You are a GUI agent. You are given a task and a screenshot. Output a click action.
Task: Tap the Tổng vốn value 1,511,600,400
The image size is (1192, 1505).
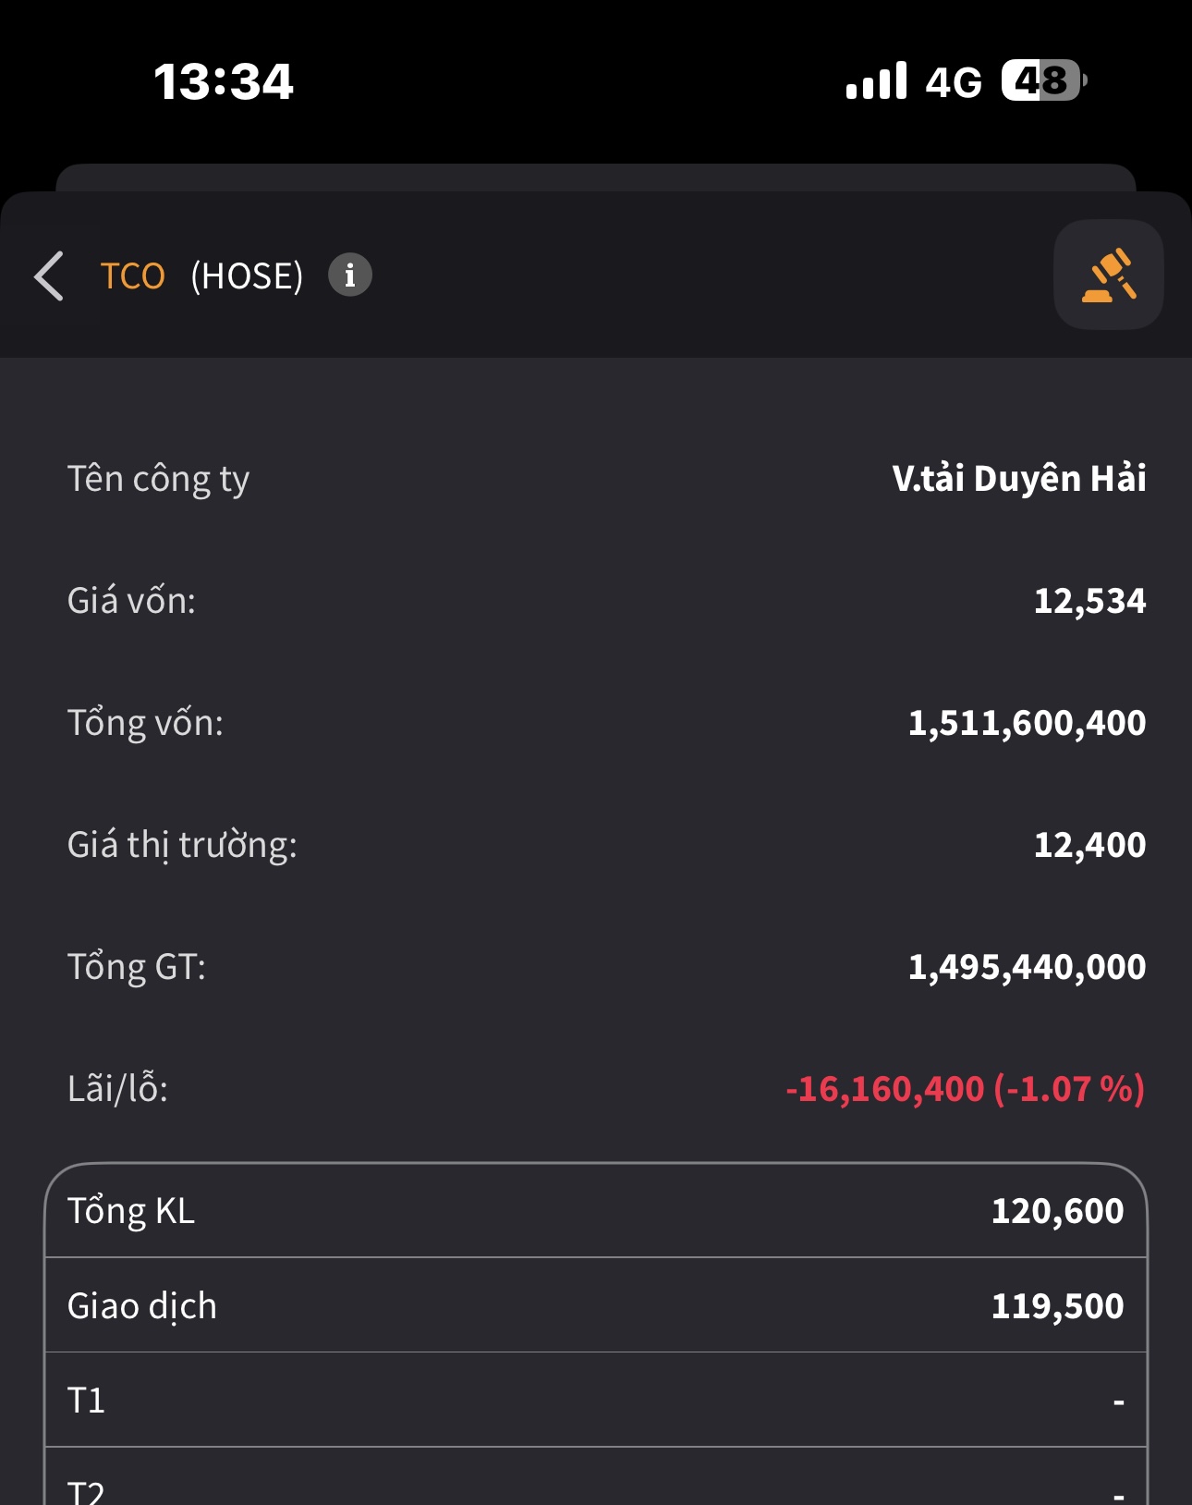pos(1027,723)
